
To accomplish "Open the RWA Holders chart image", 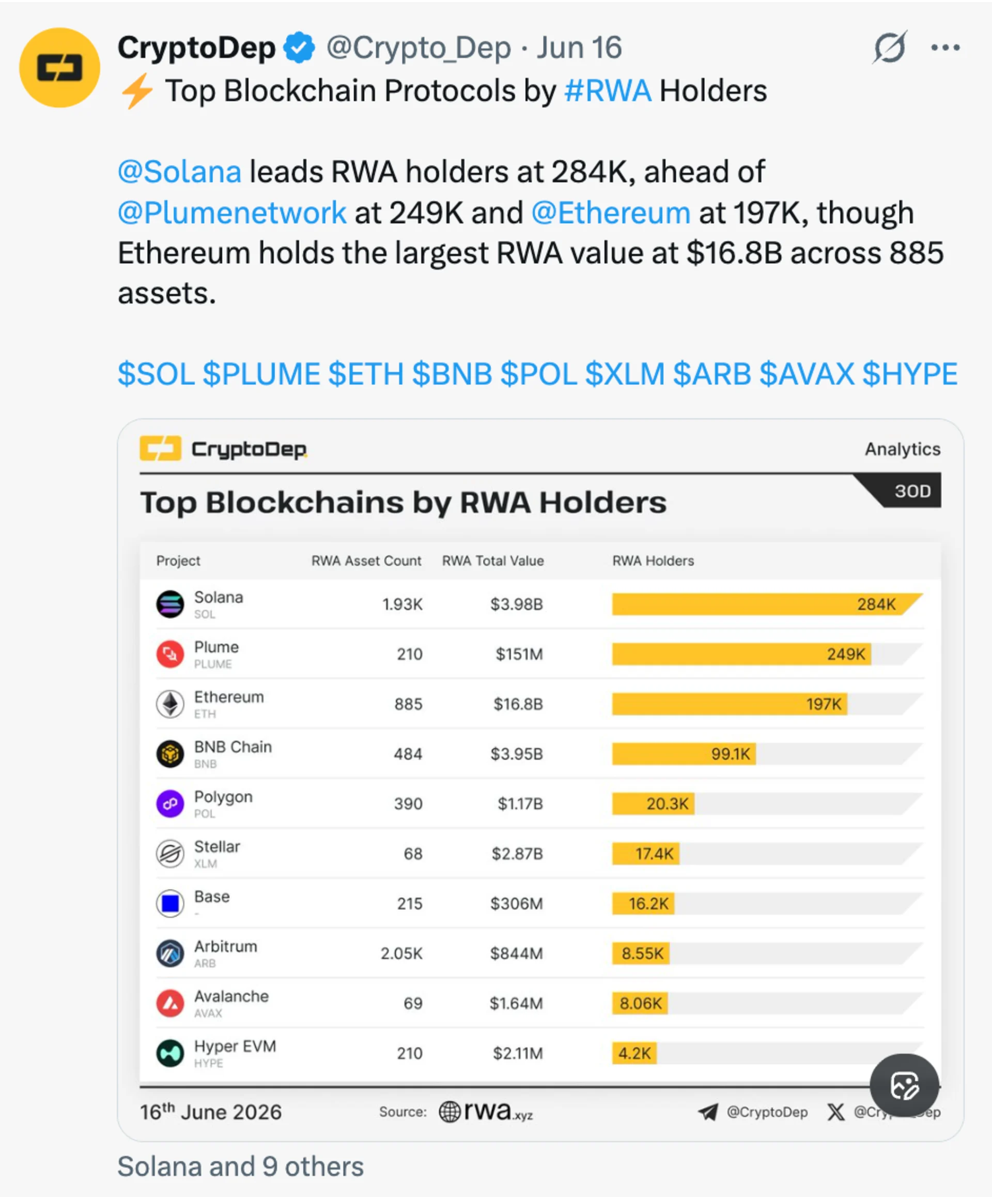I will pos(540,780).
